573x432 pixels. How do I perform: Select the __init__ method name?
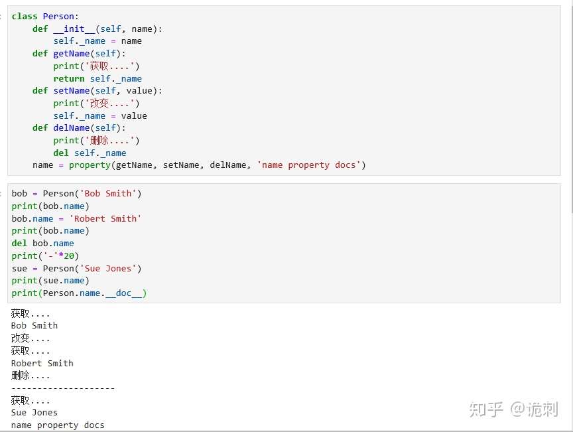pos(74,29)
